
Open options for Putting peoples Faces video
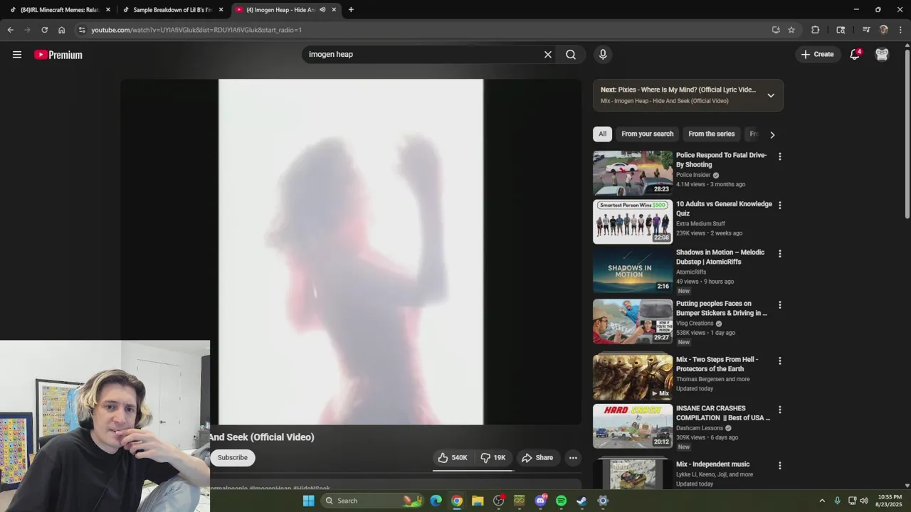780,305
